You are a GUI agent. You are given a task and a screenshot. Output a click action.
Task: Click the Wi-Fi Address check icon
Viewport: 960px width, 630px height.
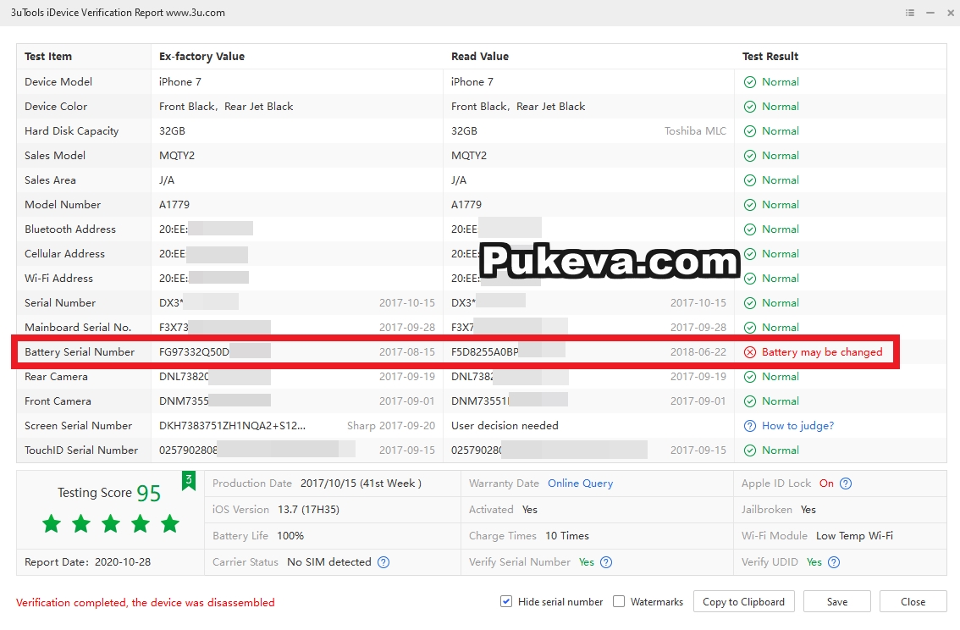point(749,279)
